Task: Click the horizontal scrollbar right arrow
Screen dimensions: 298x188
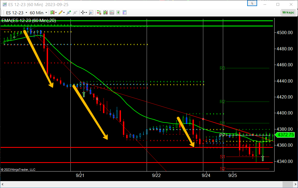Action: (x=295, y=184)
